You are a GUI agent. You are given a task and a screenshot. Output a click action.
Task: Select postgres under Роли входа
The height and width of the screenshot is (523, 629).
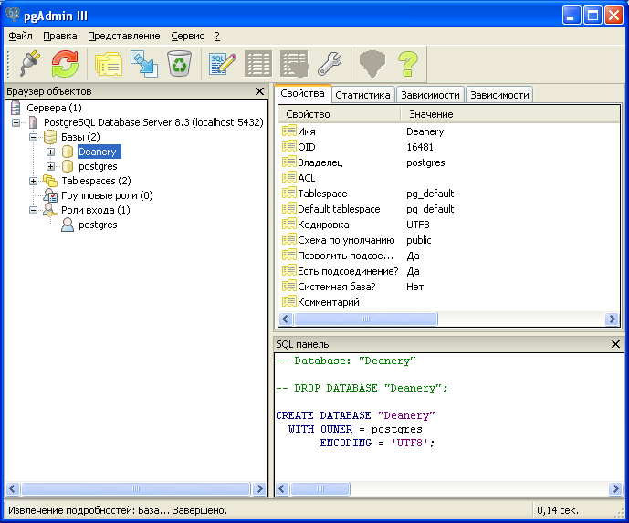[98, 225]
